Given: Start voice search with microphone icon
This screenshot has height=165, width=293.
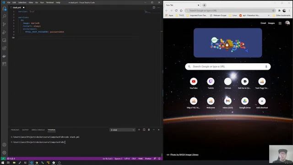Looking at the screenshot, I should (x=266, y=66).
